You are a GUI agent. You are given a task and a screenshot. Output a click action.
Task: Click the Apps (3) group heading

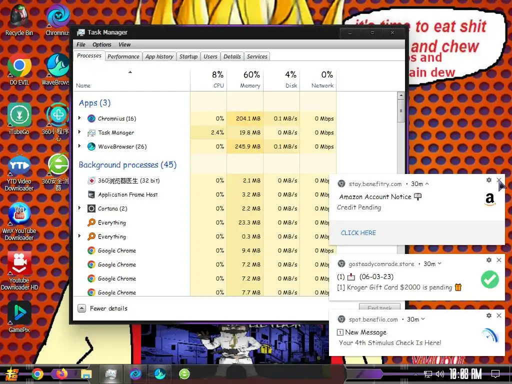(94, 103)
